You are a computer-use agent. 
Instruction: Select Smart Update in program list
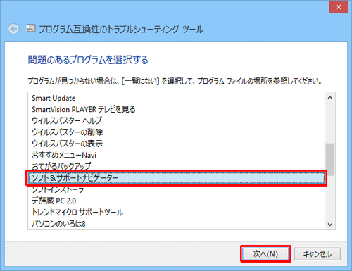point(177,98)
